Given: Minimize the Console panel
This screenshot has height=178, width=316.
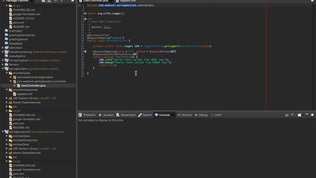Looking at the screenshot, I should click(x=307, y=114).
